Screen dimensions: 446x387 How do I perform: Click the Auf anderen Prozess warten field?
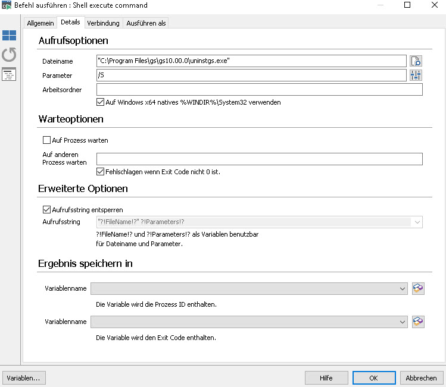[260, 159]
